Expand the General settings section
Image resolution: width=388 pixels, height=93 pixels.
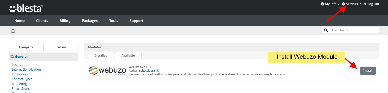pyautogui.click(x=21, y=57)
